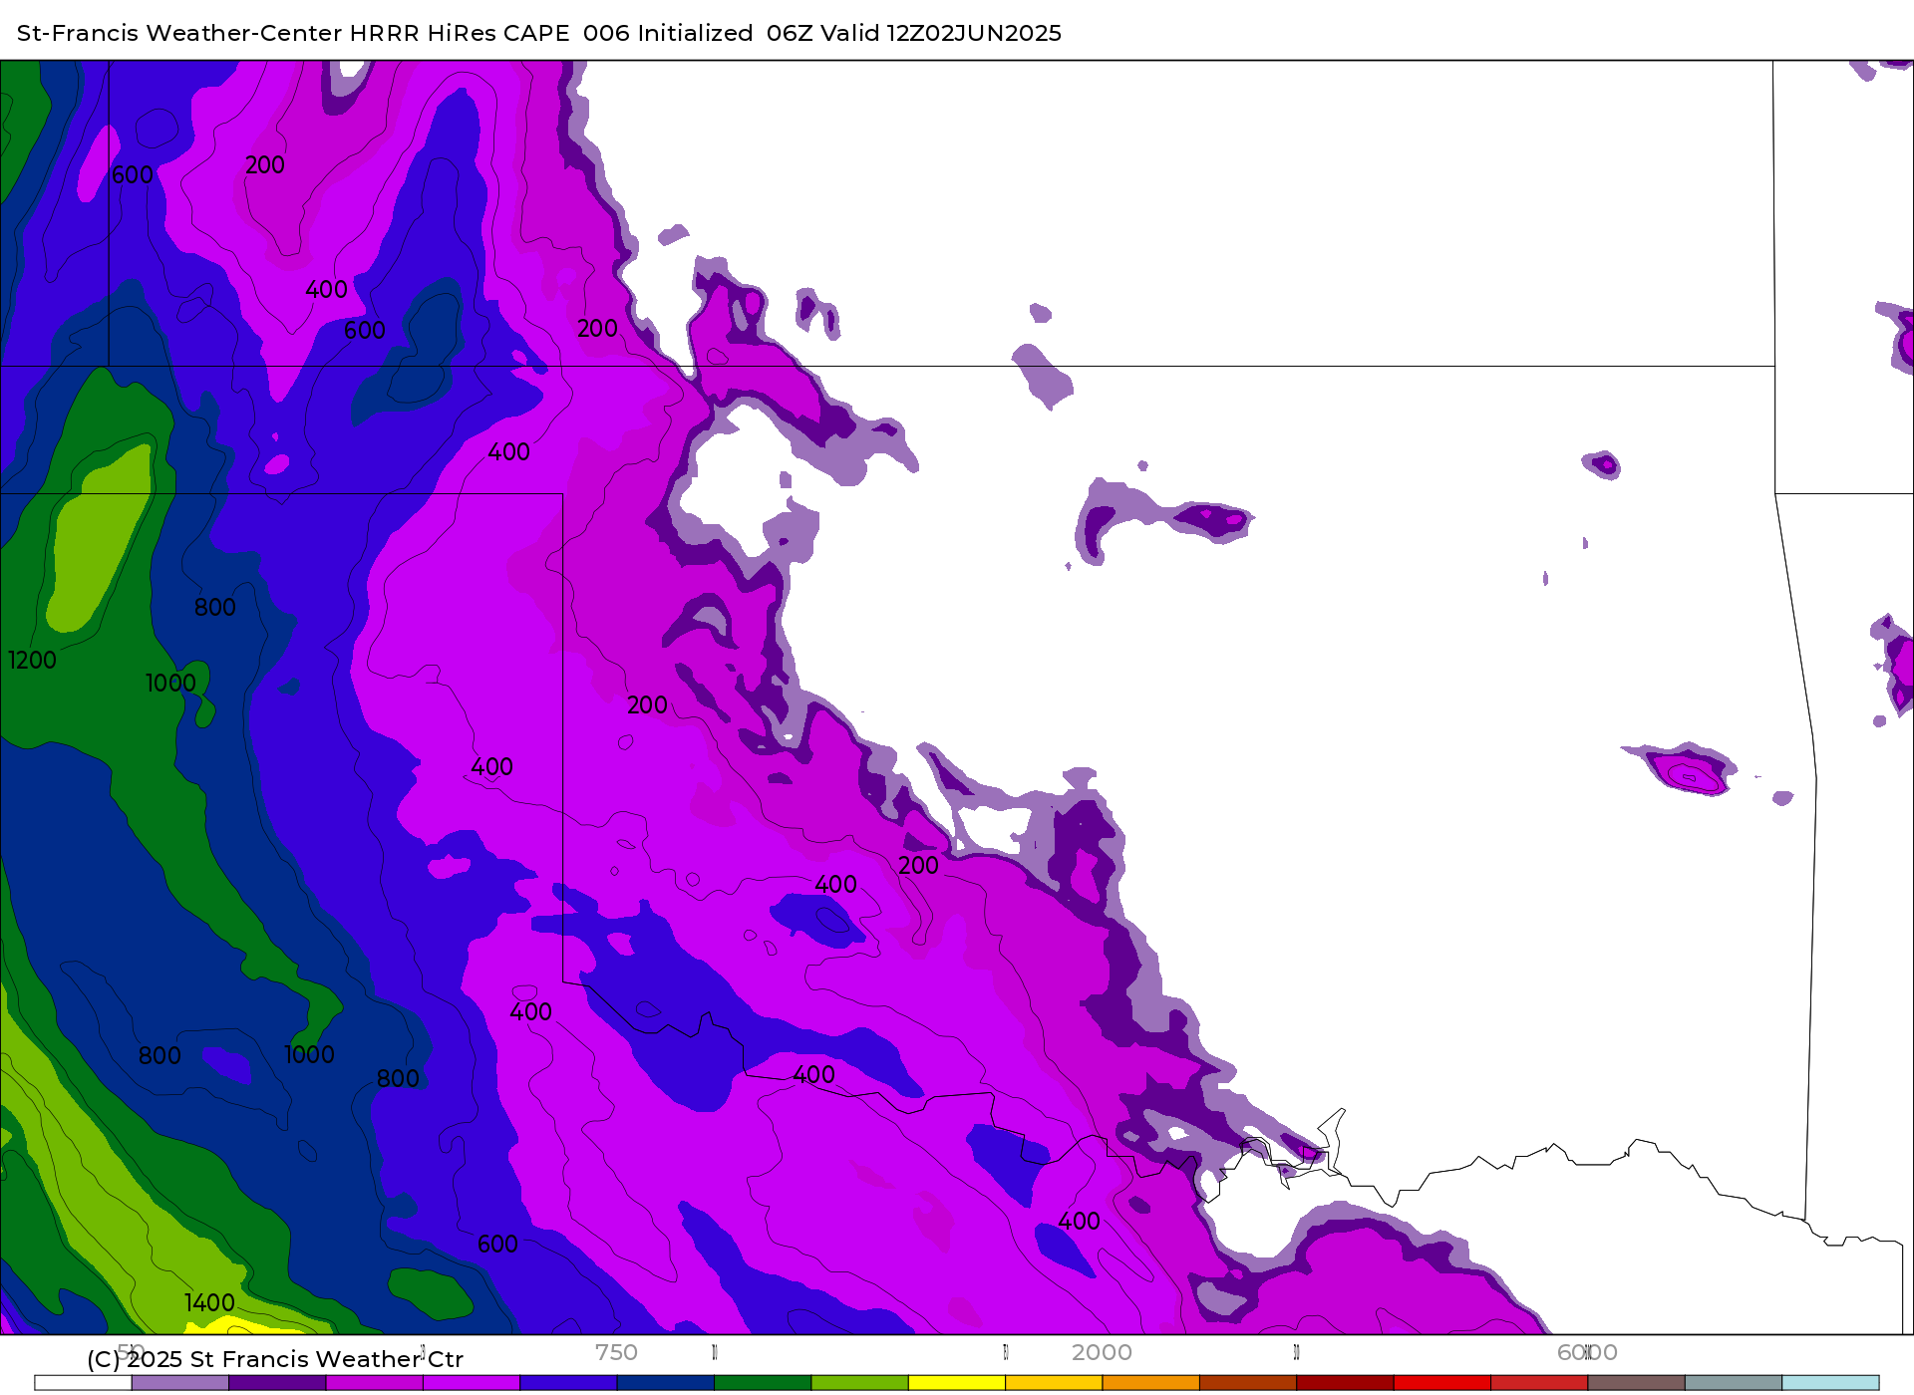Click the 1400 contour label
Image resolution: width=1914 pixels, height=1395 pixels.
[x=209, y=1303]
